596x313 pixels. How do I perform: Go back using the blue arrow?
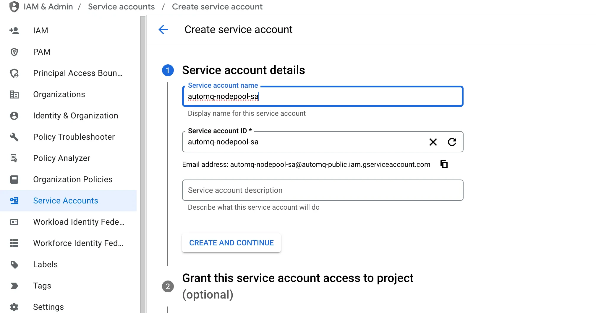[163, 30]
